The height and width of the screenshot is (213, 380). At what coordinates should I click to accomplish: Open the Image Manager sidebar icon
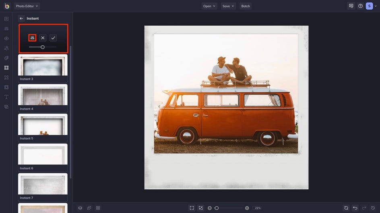point(6,19)
